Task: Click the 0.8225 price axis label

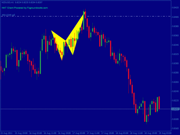Action: pos(175,100)
